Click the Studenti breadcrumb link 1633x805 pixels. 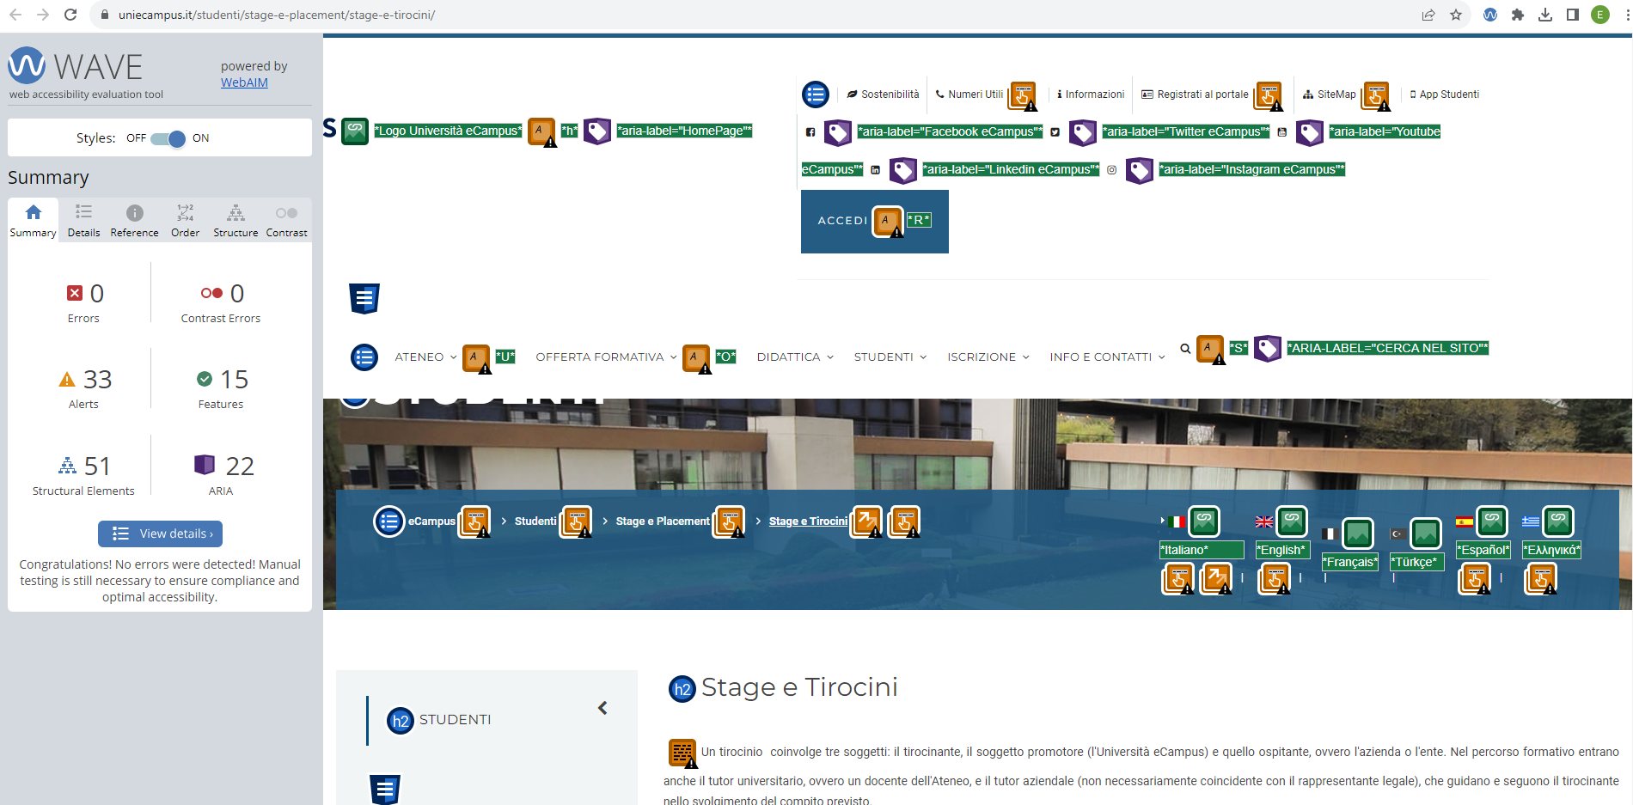tap(535, 521)
